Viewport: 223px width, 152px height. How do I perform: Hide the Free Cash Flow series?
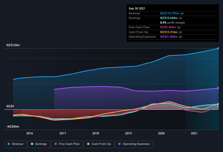pos(67,144)
